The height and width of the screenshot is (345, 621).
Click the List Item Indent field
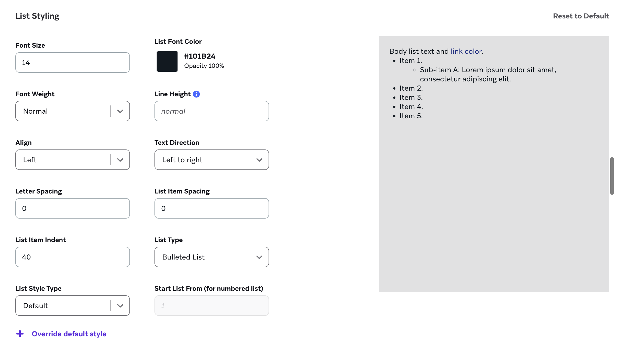click(73, 257)
